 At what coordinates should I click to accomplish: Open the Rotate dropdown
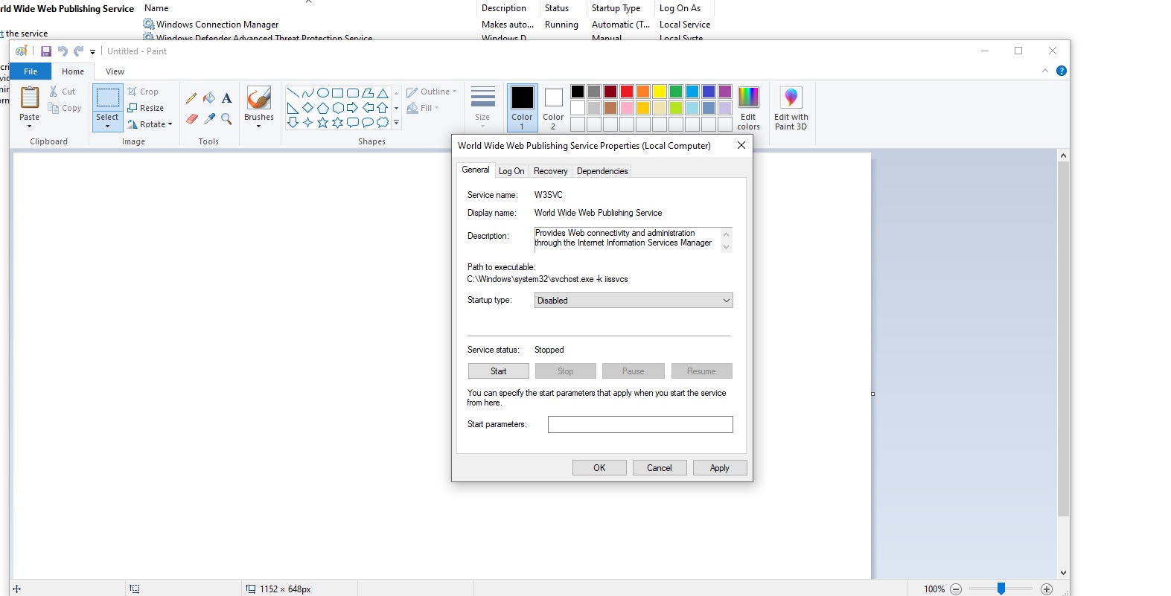150,124
